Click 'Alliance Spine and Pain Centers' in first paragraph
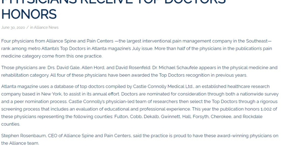 (80, 41)
